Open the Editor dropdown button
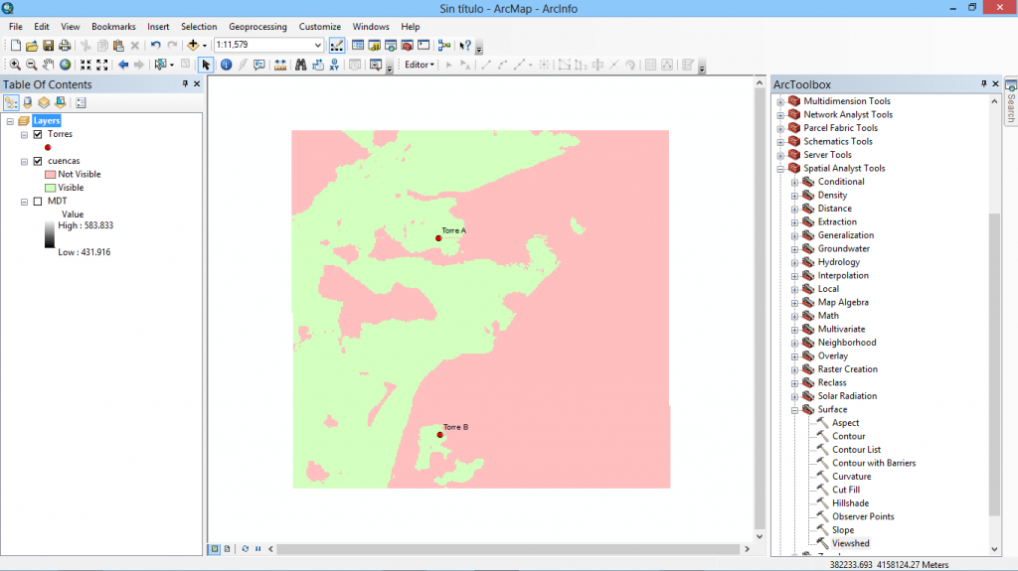Image resolution: width=1018 pixels, height=571 pixels. 420,65
